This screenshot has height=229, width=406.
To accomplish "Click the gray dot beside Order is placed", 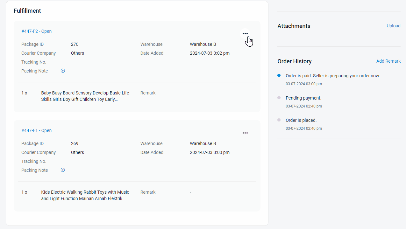I will click(x=279, y=120).
